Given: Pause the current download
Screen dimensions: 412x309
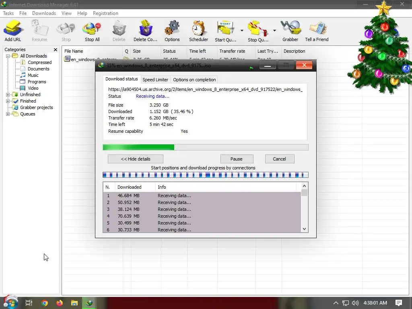Looking at the screenshot, I should [x=237, y=159].
